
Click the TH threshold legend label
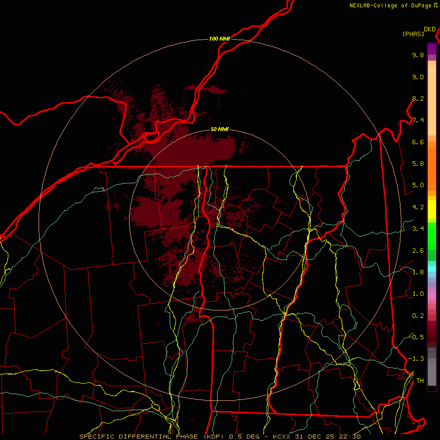point(420,381)
